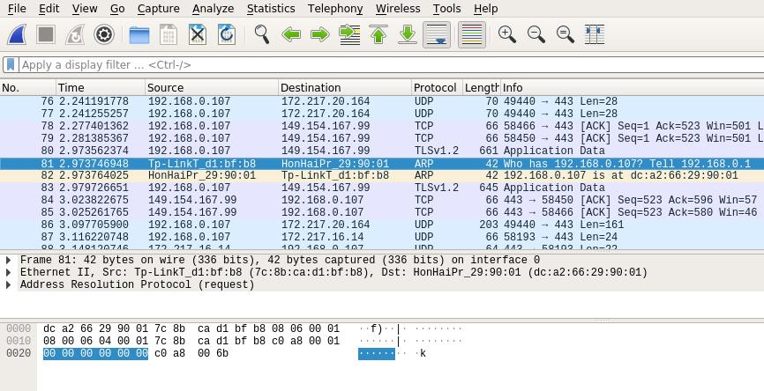Open a capture file via folder icon
This screenshot has height=391, width=764.
click(x=139, y=34)
